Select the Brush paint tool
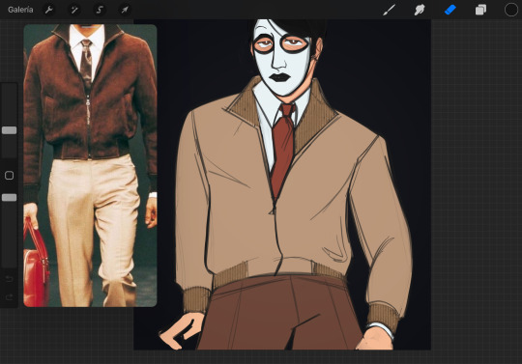522x364 pixels. coord(389,10)
